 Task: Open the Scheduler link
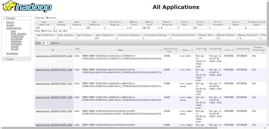(12, 53)
